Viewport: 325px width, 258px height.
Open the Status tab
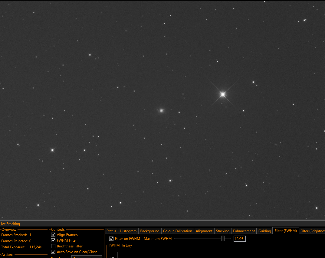[x=111, y=231]
